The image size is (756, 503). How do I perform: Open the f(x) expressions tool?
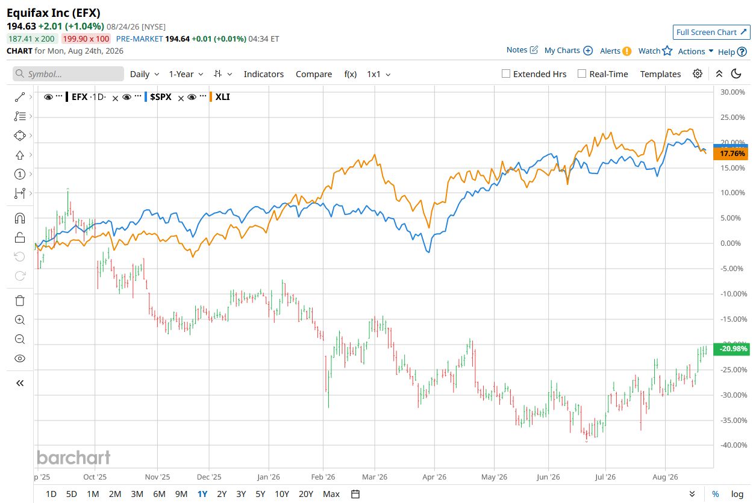[350, 74]
